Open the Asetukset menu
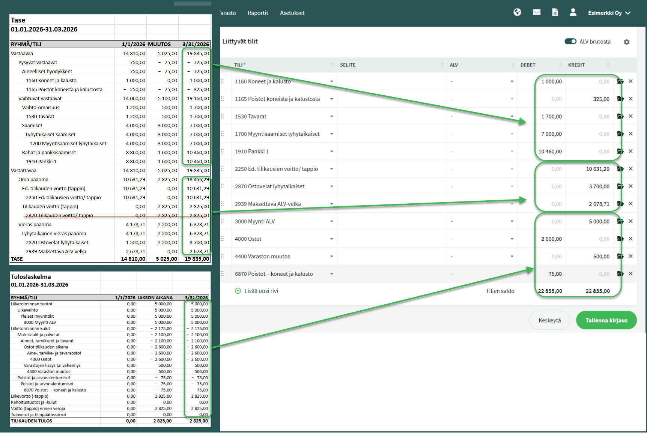The image size is (647, 434). point(292,13)
